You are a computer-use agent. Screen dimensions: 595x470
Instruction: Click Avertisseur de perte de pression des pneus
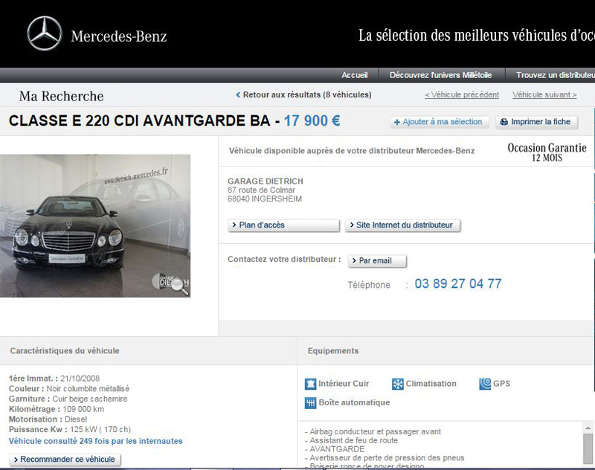pyautogui.click(x=385, y=458)
